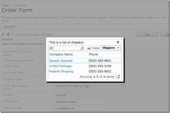The image size is (170, 113).
Task: Pick Federal Shipping shipper
Action: pos(61,71)
